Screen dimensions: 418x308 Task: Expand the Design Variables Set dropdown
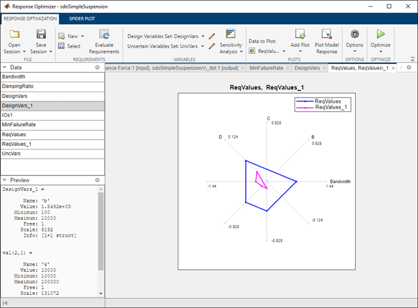click(x=203, y=37)
